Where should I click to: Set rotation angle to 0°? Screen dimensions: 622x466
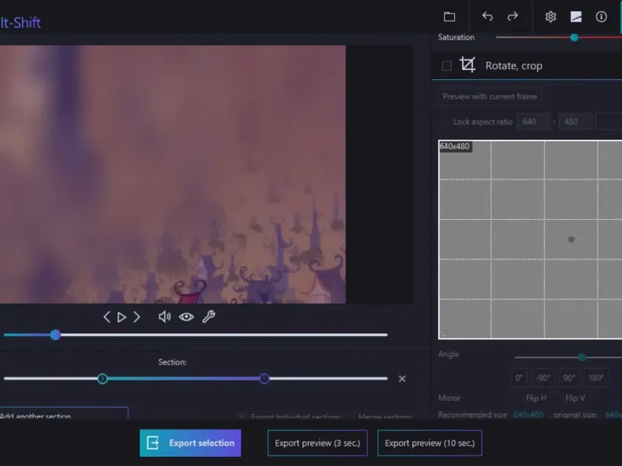coord(519,378)
